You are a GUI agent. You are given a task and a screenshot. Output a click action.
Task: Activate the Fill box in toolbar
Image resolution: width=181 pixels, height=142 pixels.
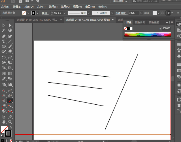pos(3,129)
